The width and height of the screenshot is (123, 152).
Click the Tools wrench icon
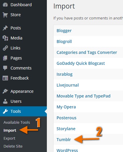(5, 111)
